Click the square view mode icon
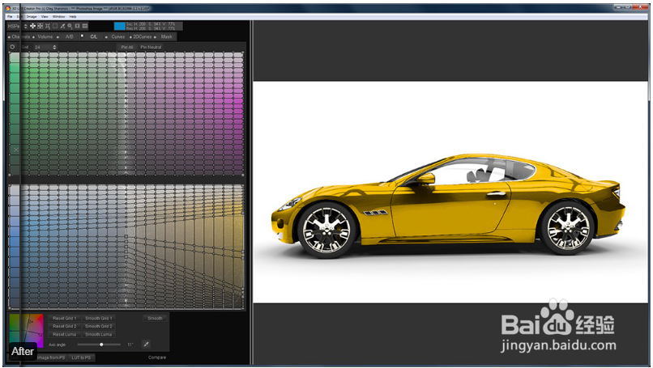Image resolution: width=653 pixels, height=368 pixels. 77,26
